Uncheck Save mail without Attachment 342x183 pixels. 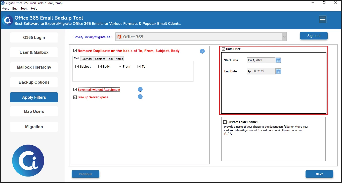pos(75,89)
